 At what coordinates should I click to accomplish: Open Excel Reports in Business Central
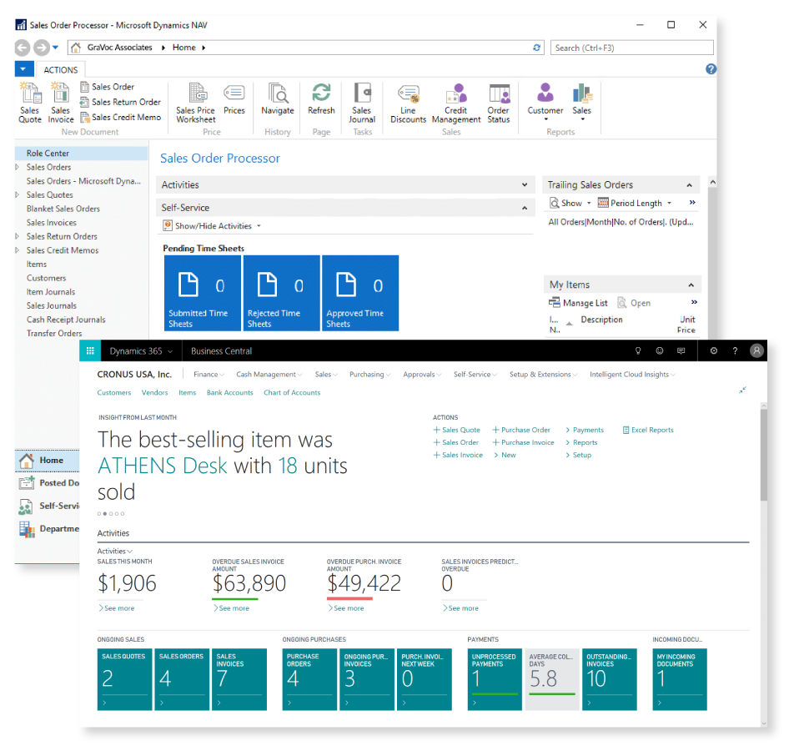point(648,429)
